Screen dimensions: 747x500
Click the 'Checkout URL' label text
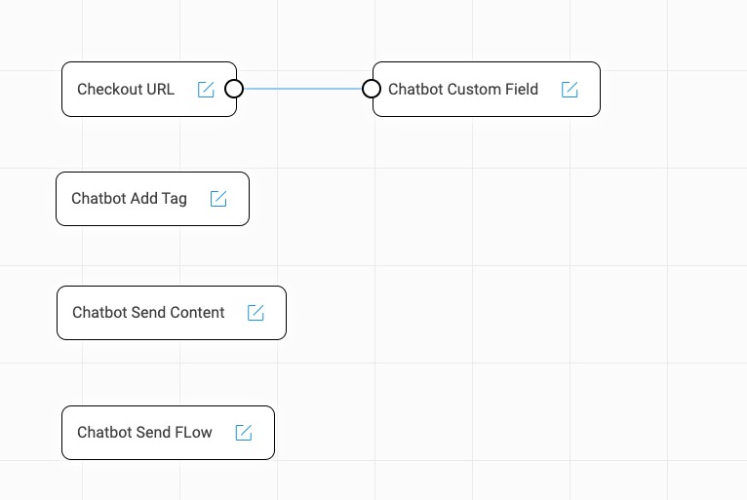[x=126, y=90]
